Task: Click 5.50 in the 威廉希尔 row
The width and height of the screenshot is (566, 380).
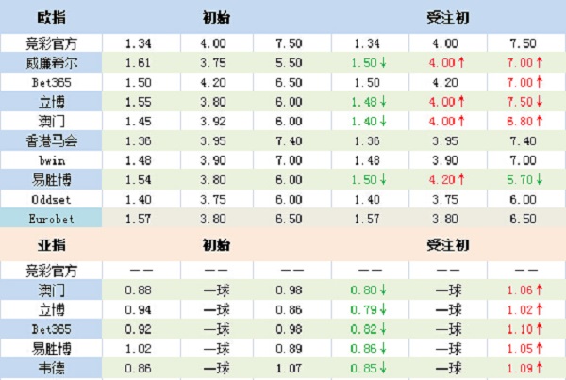Action: coord(289,63)
